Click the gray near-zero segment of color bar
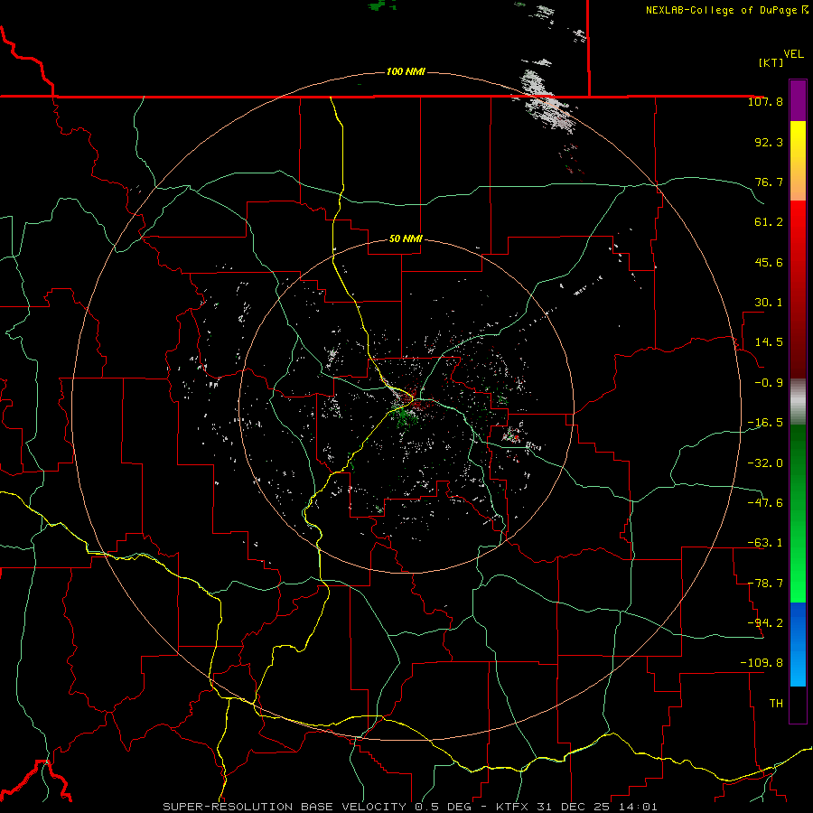Image resolution: width=813 pixels, height=813 pixels. (x=798, y=402)
